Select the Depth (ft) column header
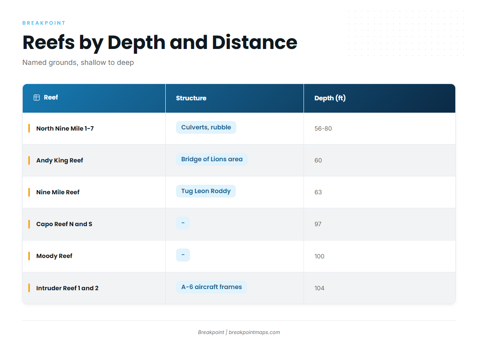The width and height of the screenshot is (478, 346). (380, 98)
